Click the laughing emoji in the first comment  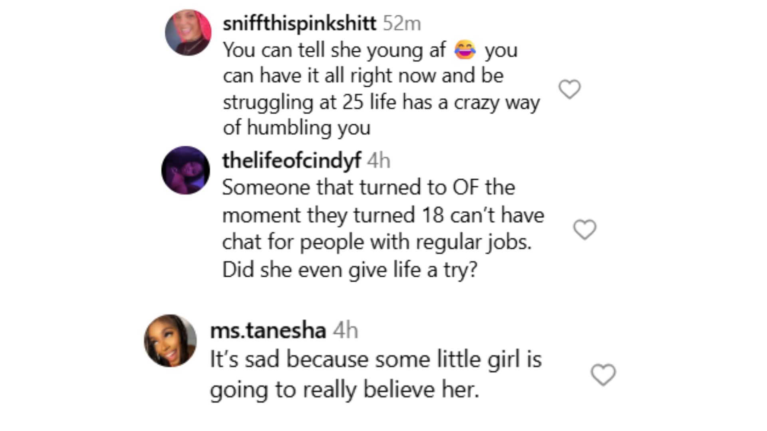[x=465, y=50]
